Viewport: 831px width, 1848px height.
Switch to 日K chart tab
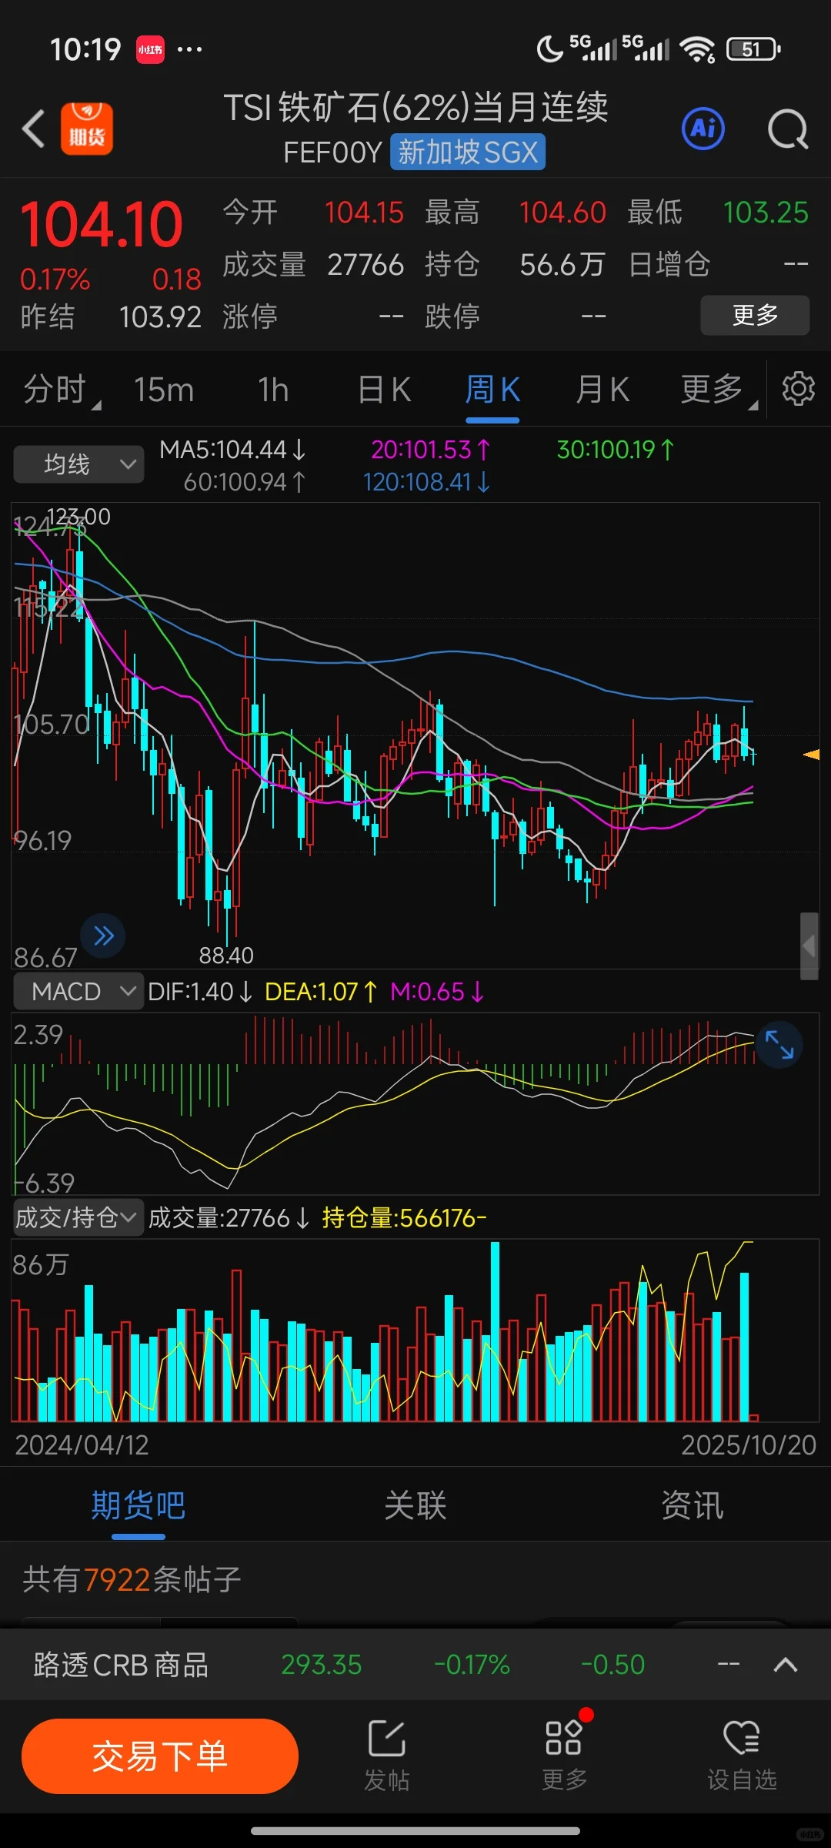point(384,390)
